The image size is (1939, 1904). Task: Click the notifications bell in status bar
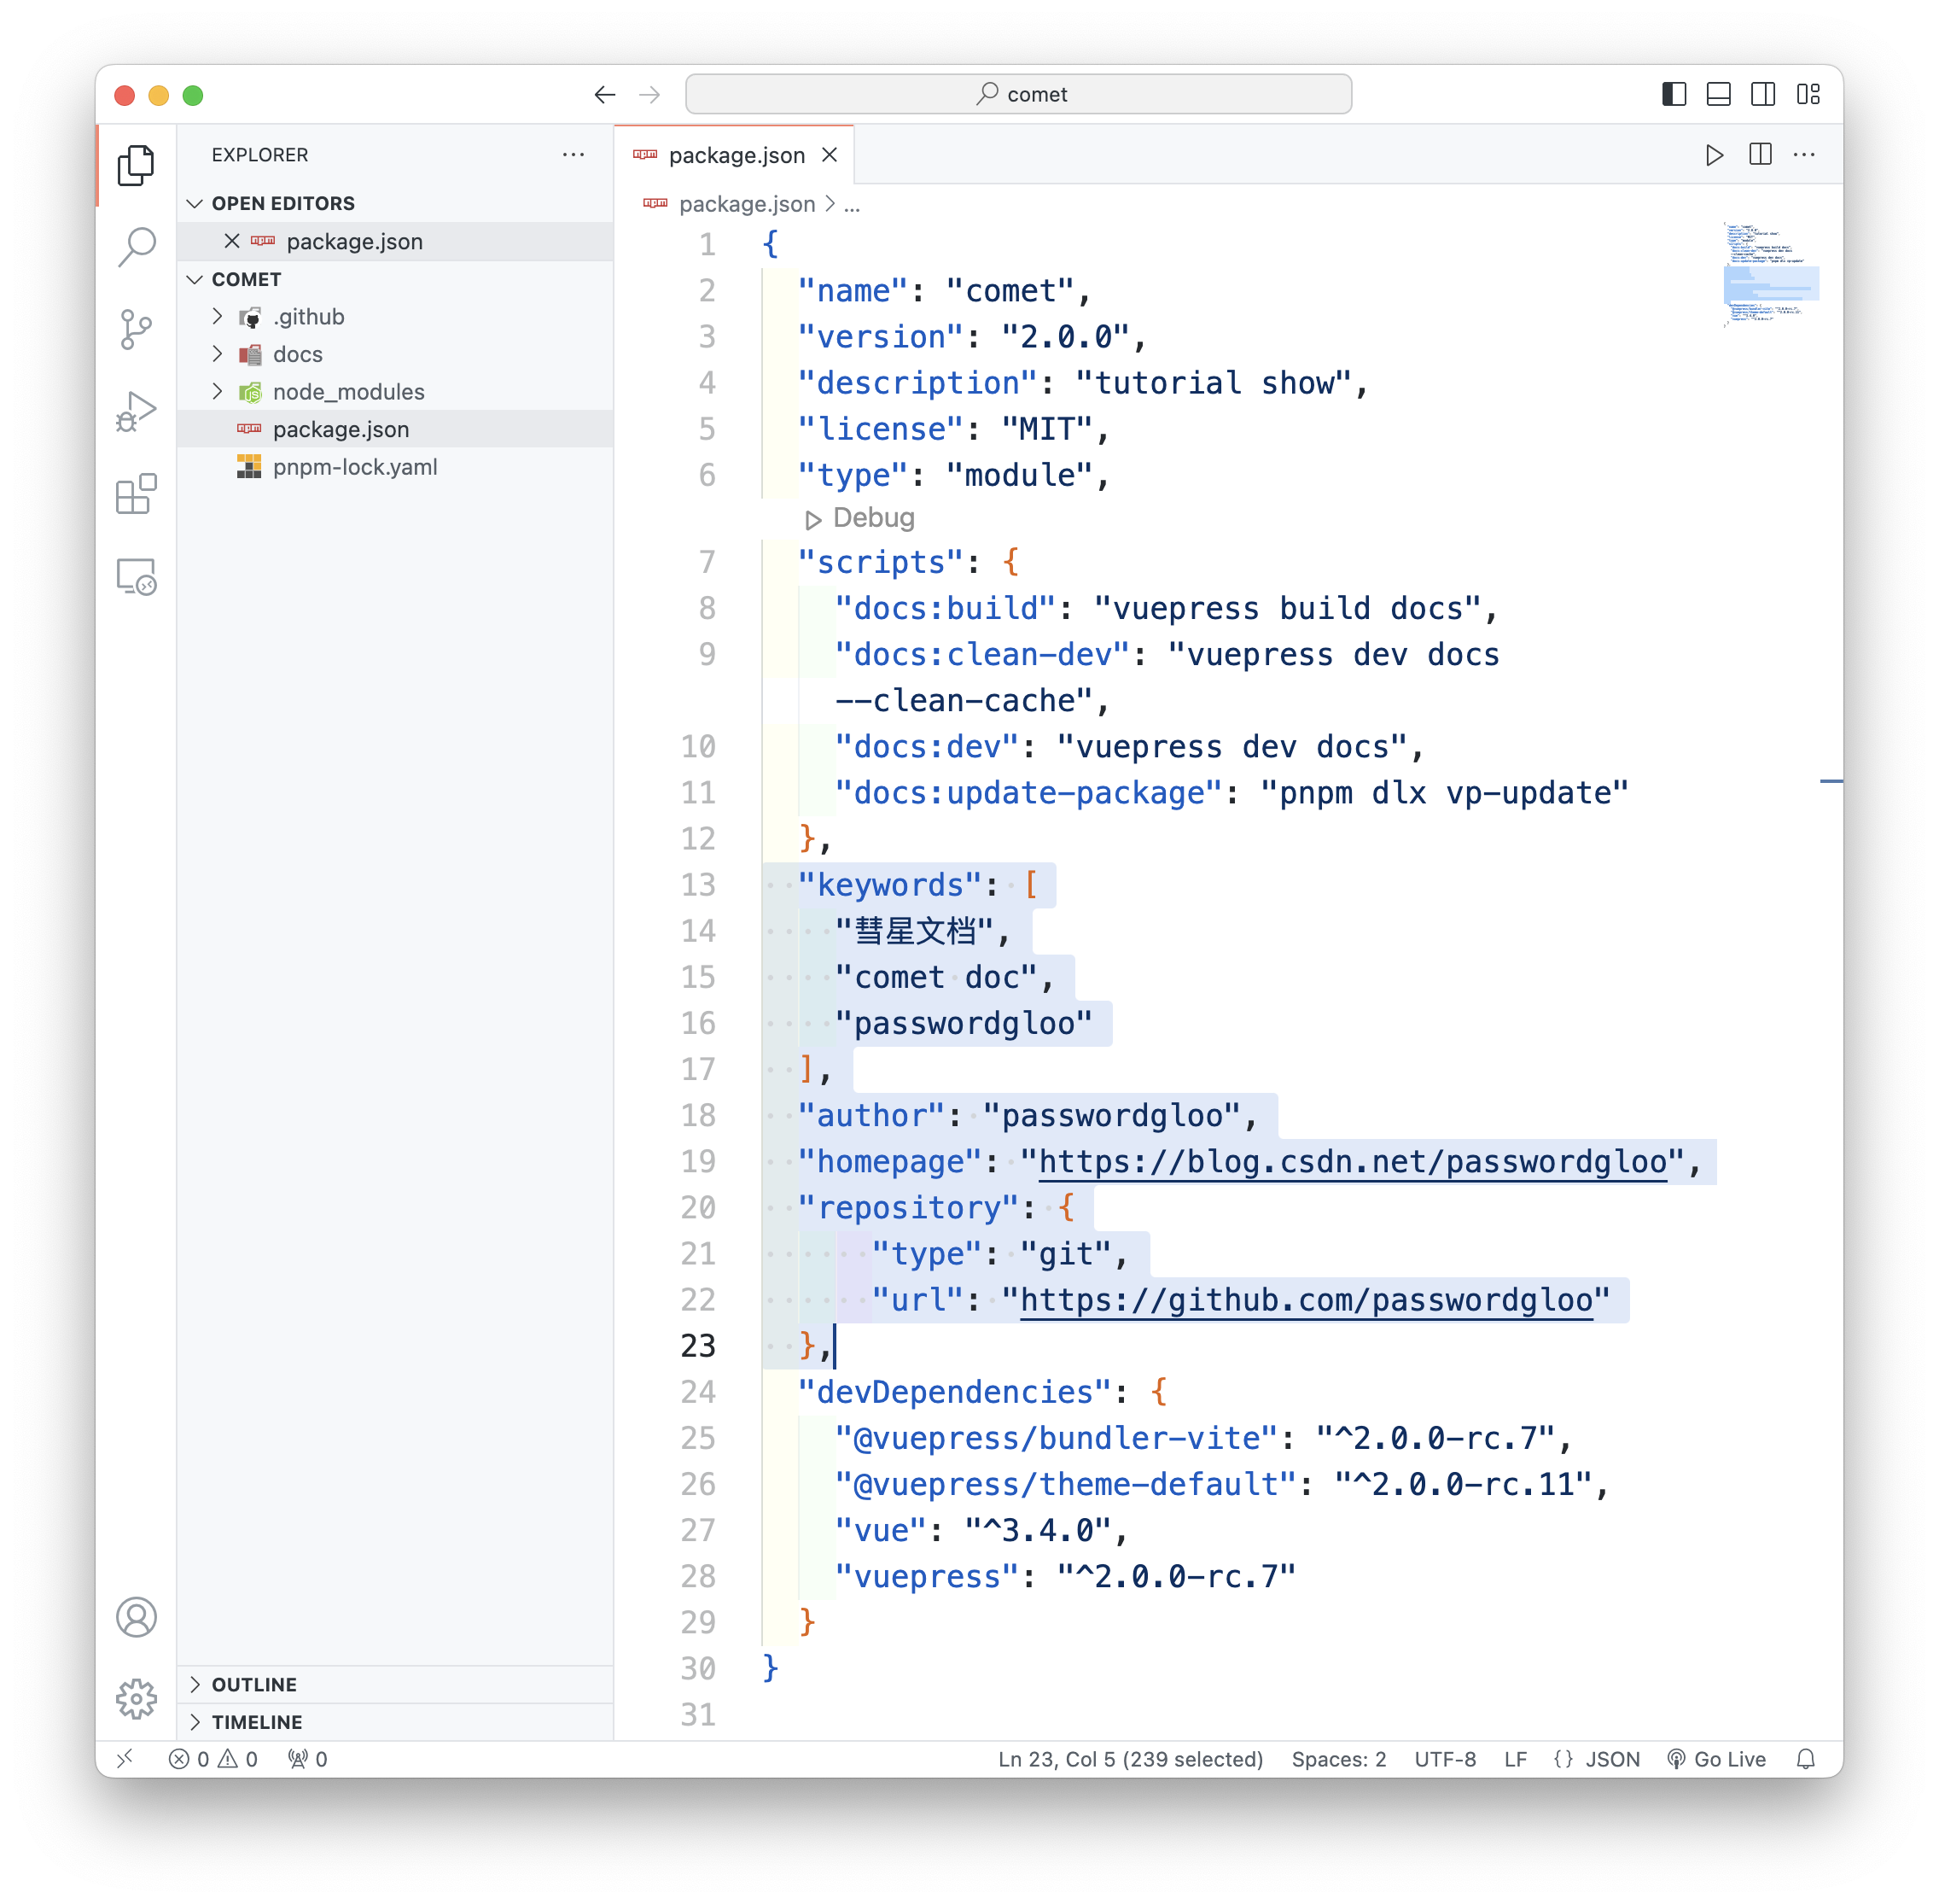pyautogui.click(x=1805, y=1759)
